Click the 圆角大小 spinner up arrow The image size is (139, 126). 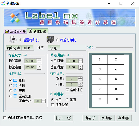click(44, 100)
